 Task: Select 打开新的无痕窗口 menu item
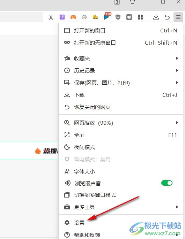pos(121,43)
